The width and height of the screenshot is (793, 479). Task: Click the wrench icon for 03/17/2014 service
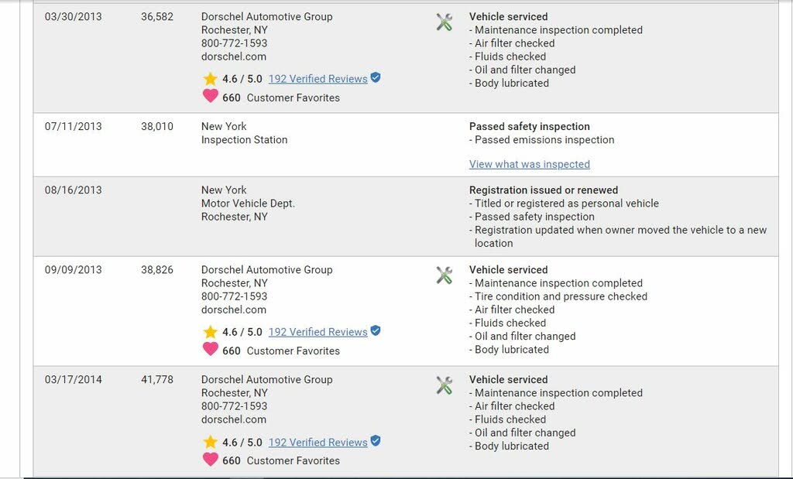coord(444,385)
